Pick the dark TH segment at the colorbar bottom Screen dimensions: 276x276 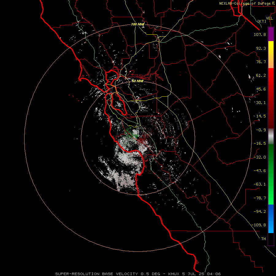[x=271, y=239]
